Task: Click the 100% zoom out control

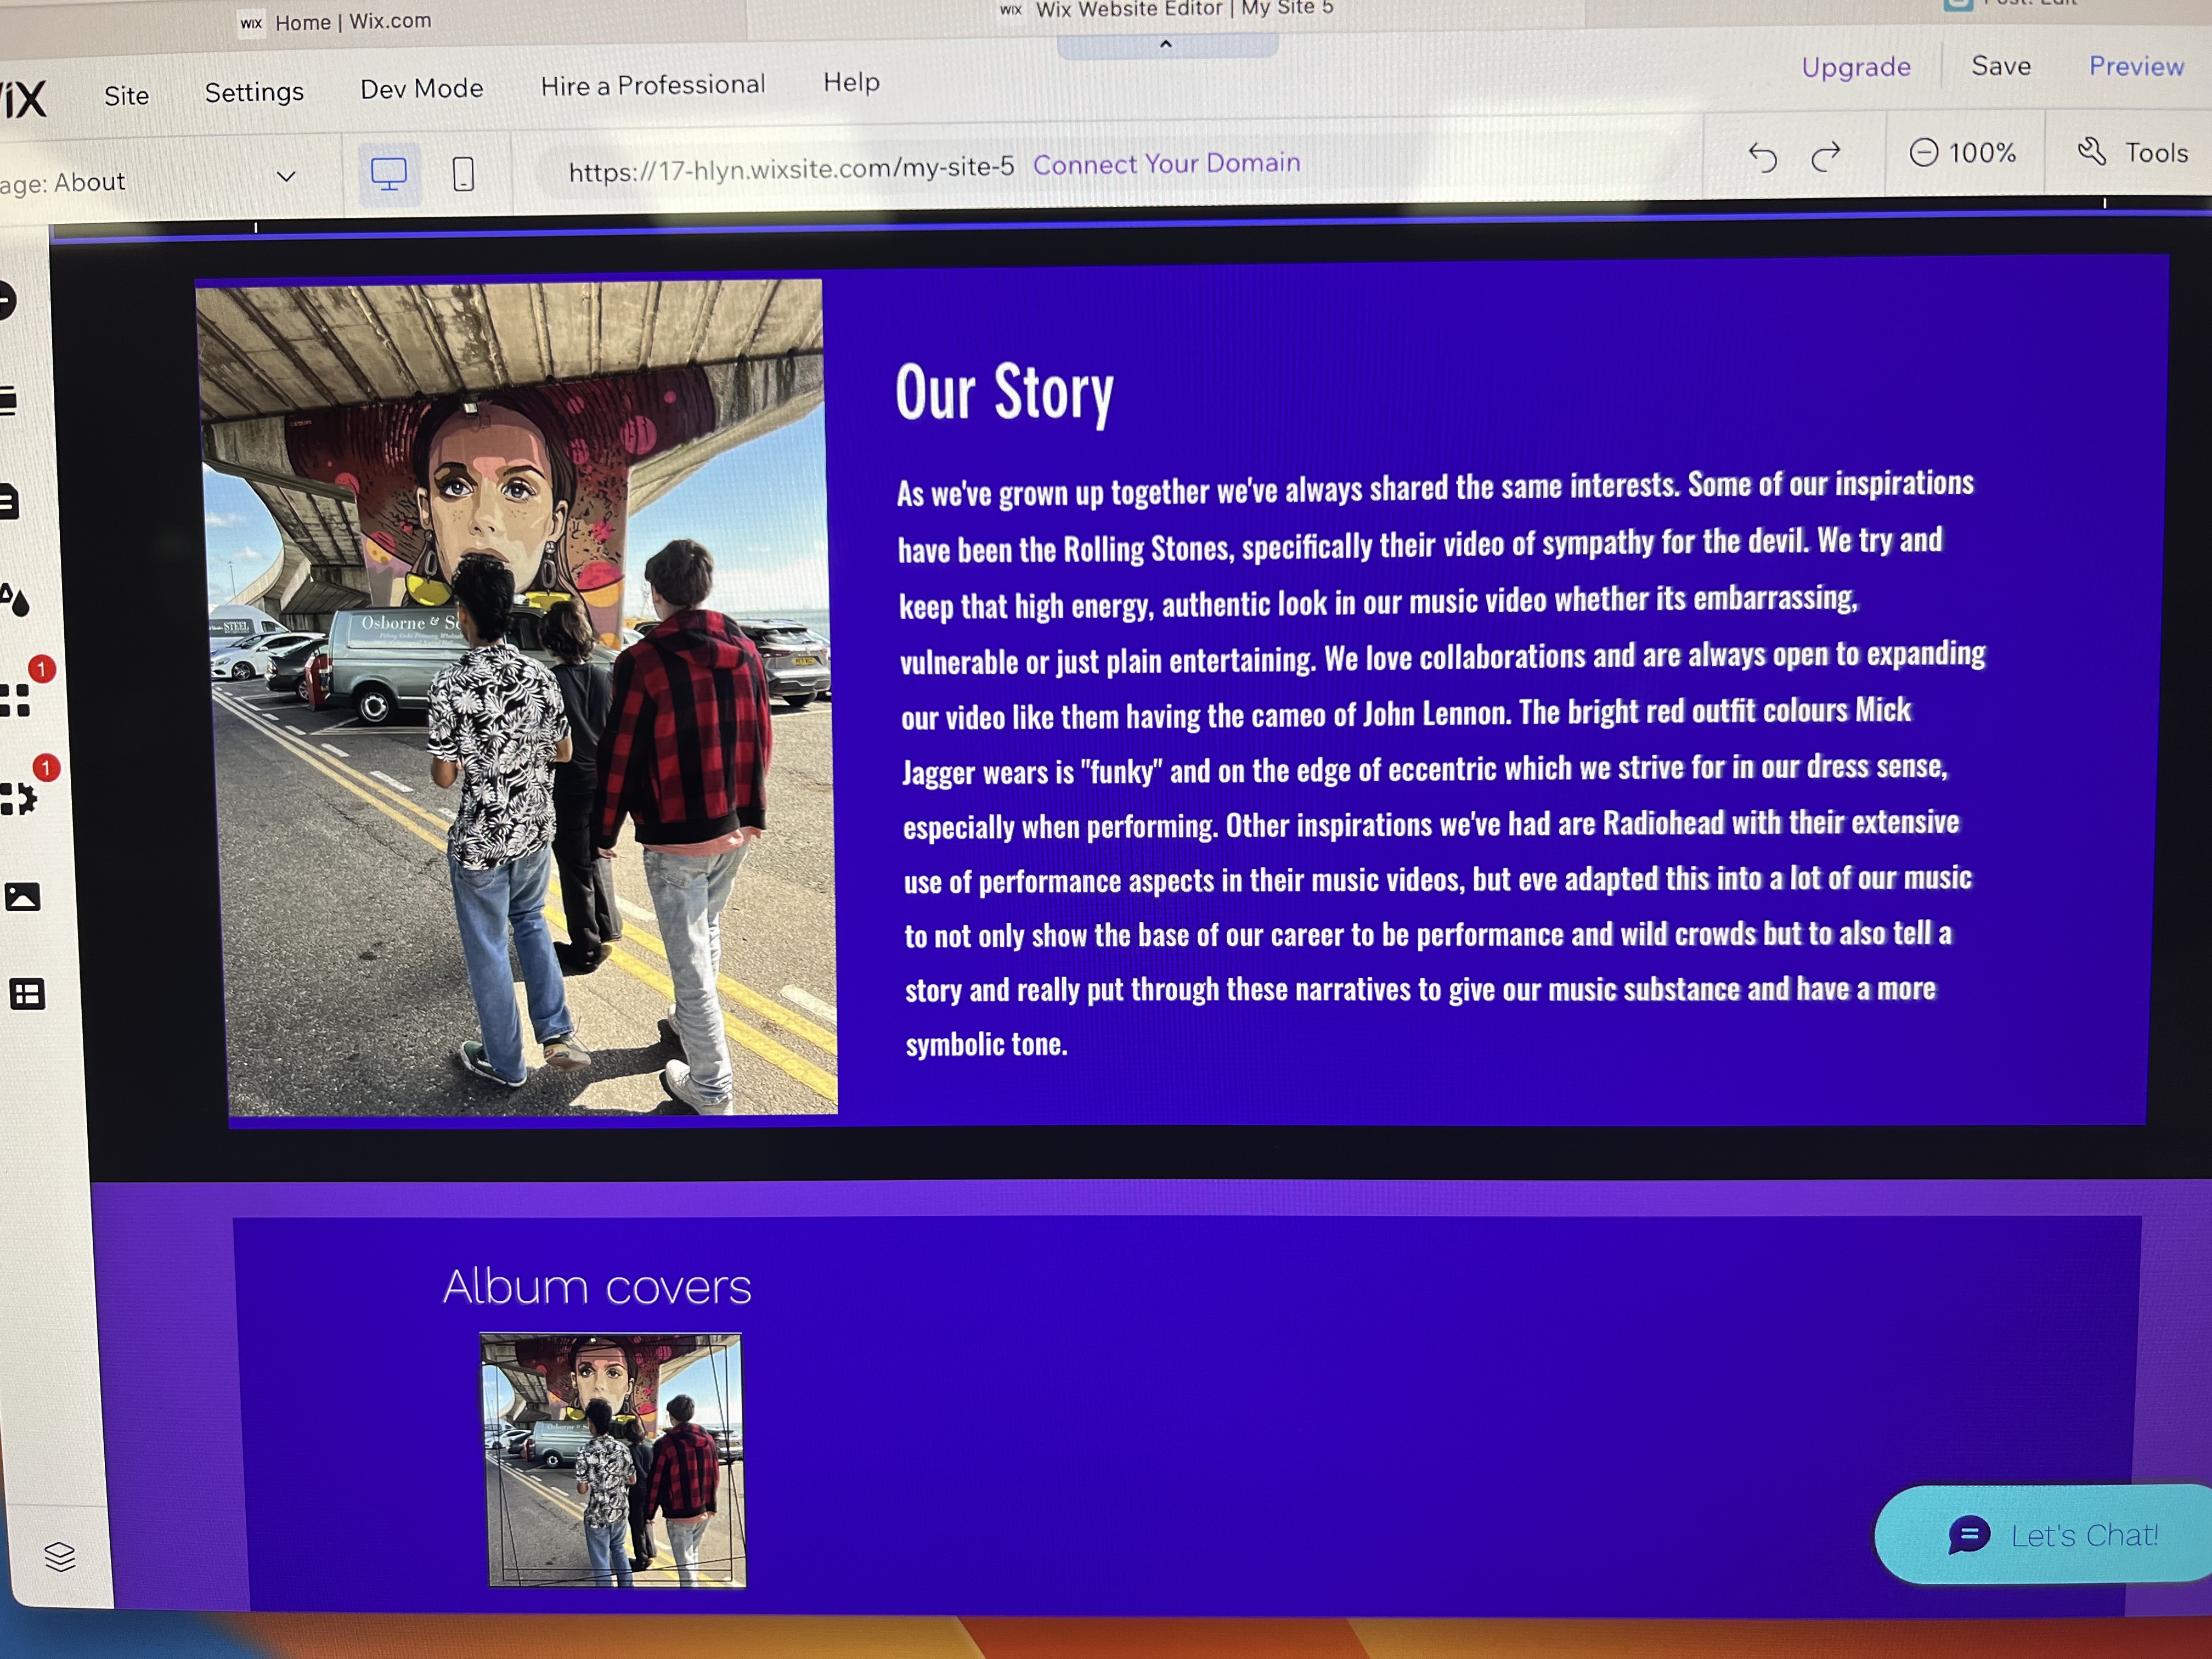Action: (1923, 153)
